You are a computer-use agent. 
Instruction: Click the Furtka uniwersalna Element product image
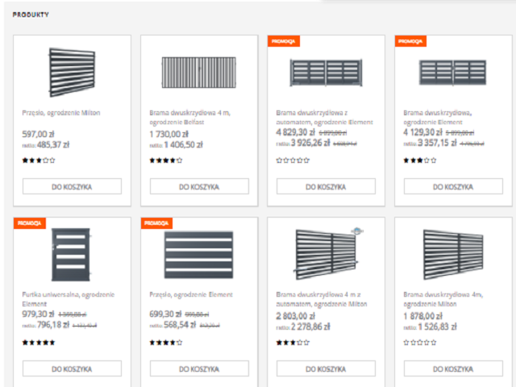72,252
